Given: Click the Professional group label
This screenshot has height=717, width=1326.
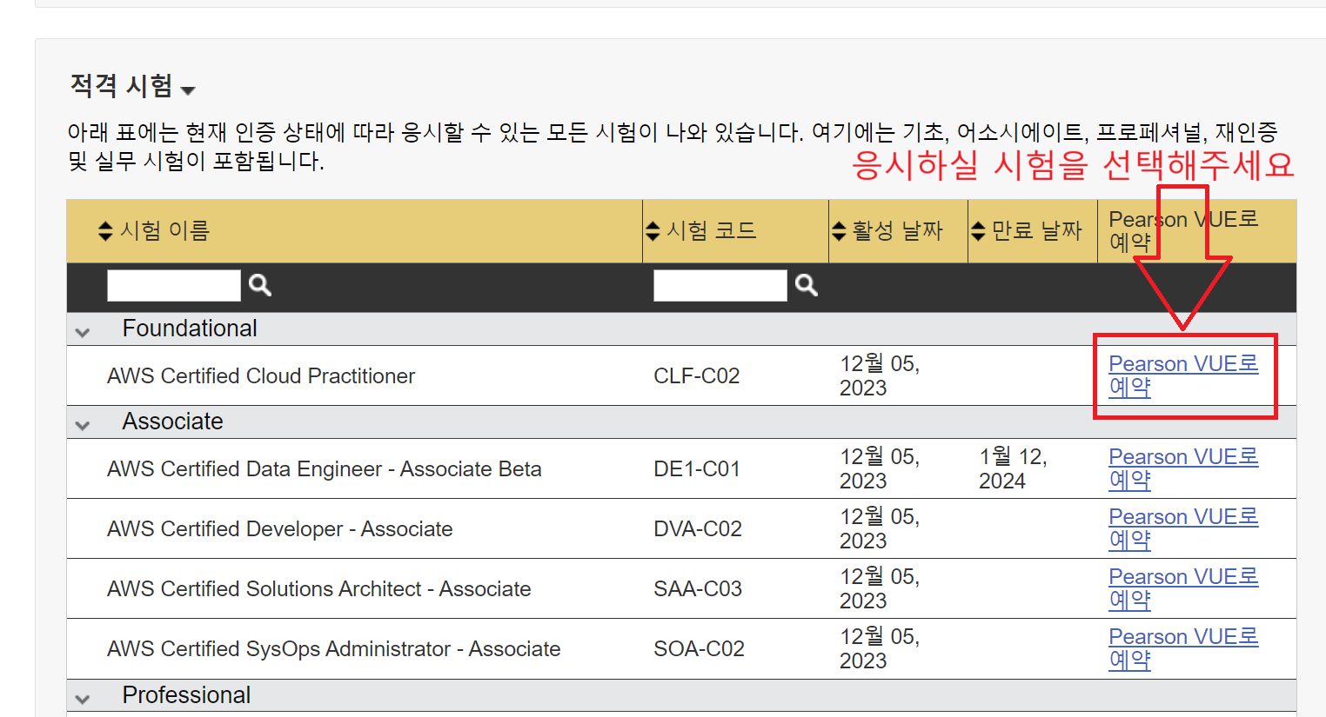Looking at the screenshot, I should [186, 695].
